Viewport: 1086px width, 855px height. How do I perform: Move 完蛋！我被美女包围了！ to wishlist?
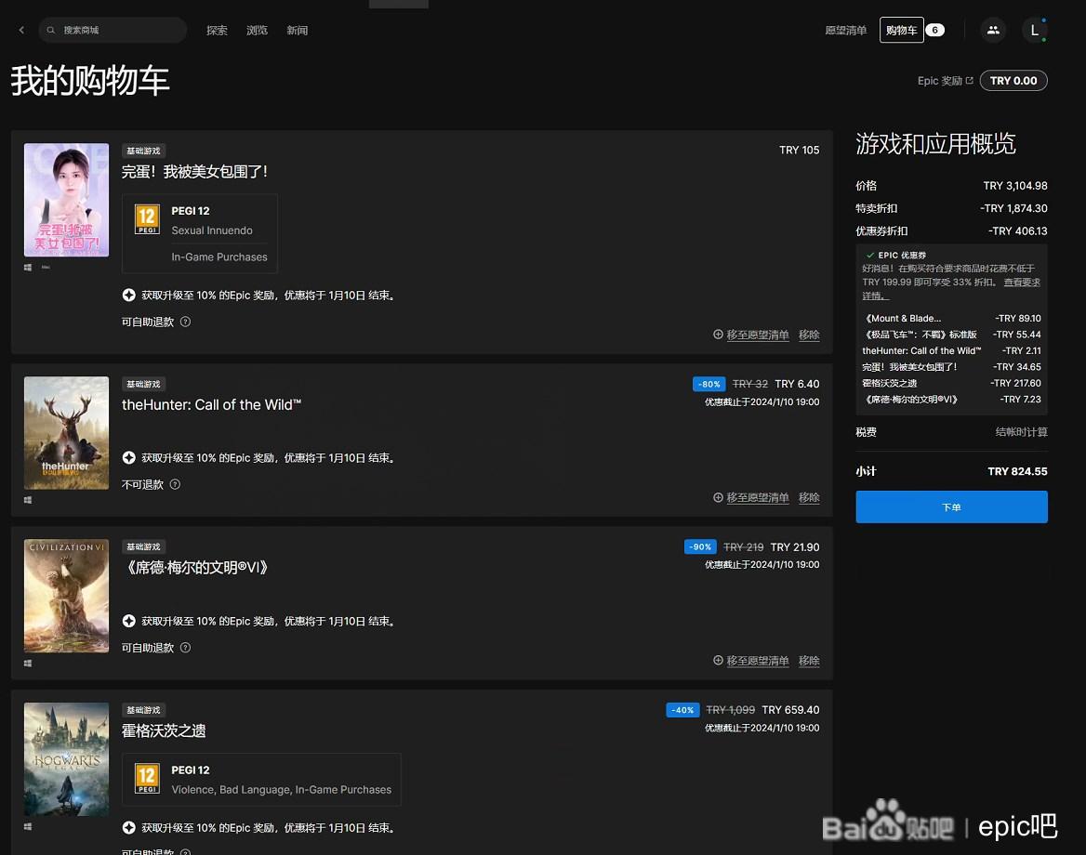(x=758, y=335)
